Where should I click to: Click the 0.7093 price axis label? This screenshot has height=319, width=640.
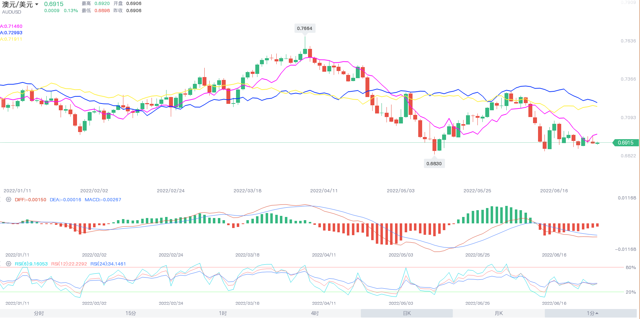(628, 118)
